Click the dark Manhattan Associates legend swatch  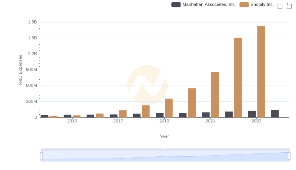[176, 4]
